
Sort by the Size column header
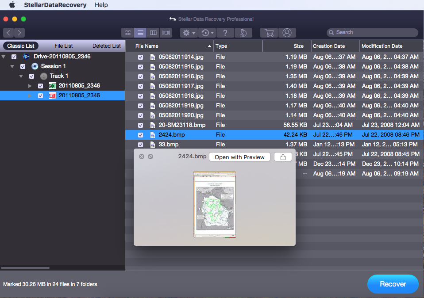[287, 46]
